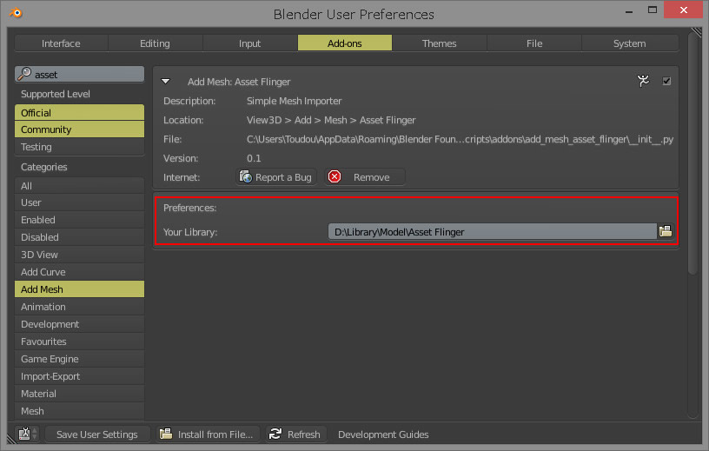Switch to the Themes tab
709x451 pixels.
pyautogui.click(x=439, y=43)
